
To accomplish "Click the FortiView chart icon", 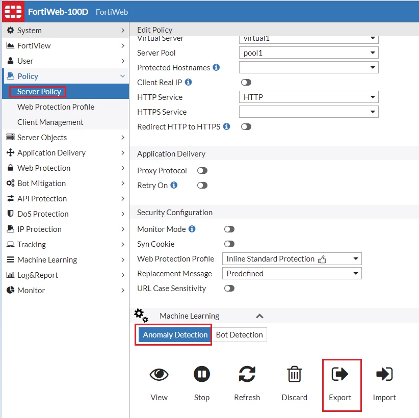I will click(x=10, y=46).
